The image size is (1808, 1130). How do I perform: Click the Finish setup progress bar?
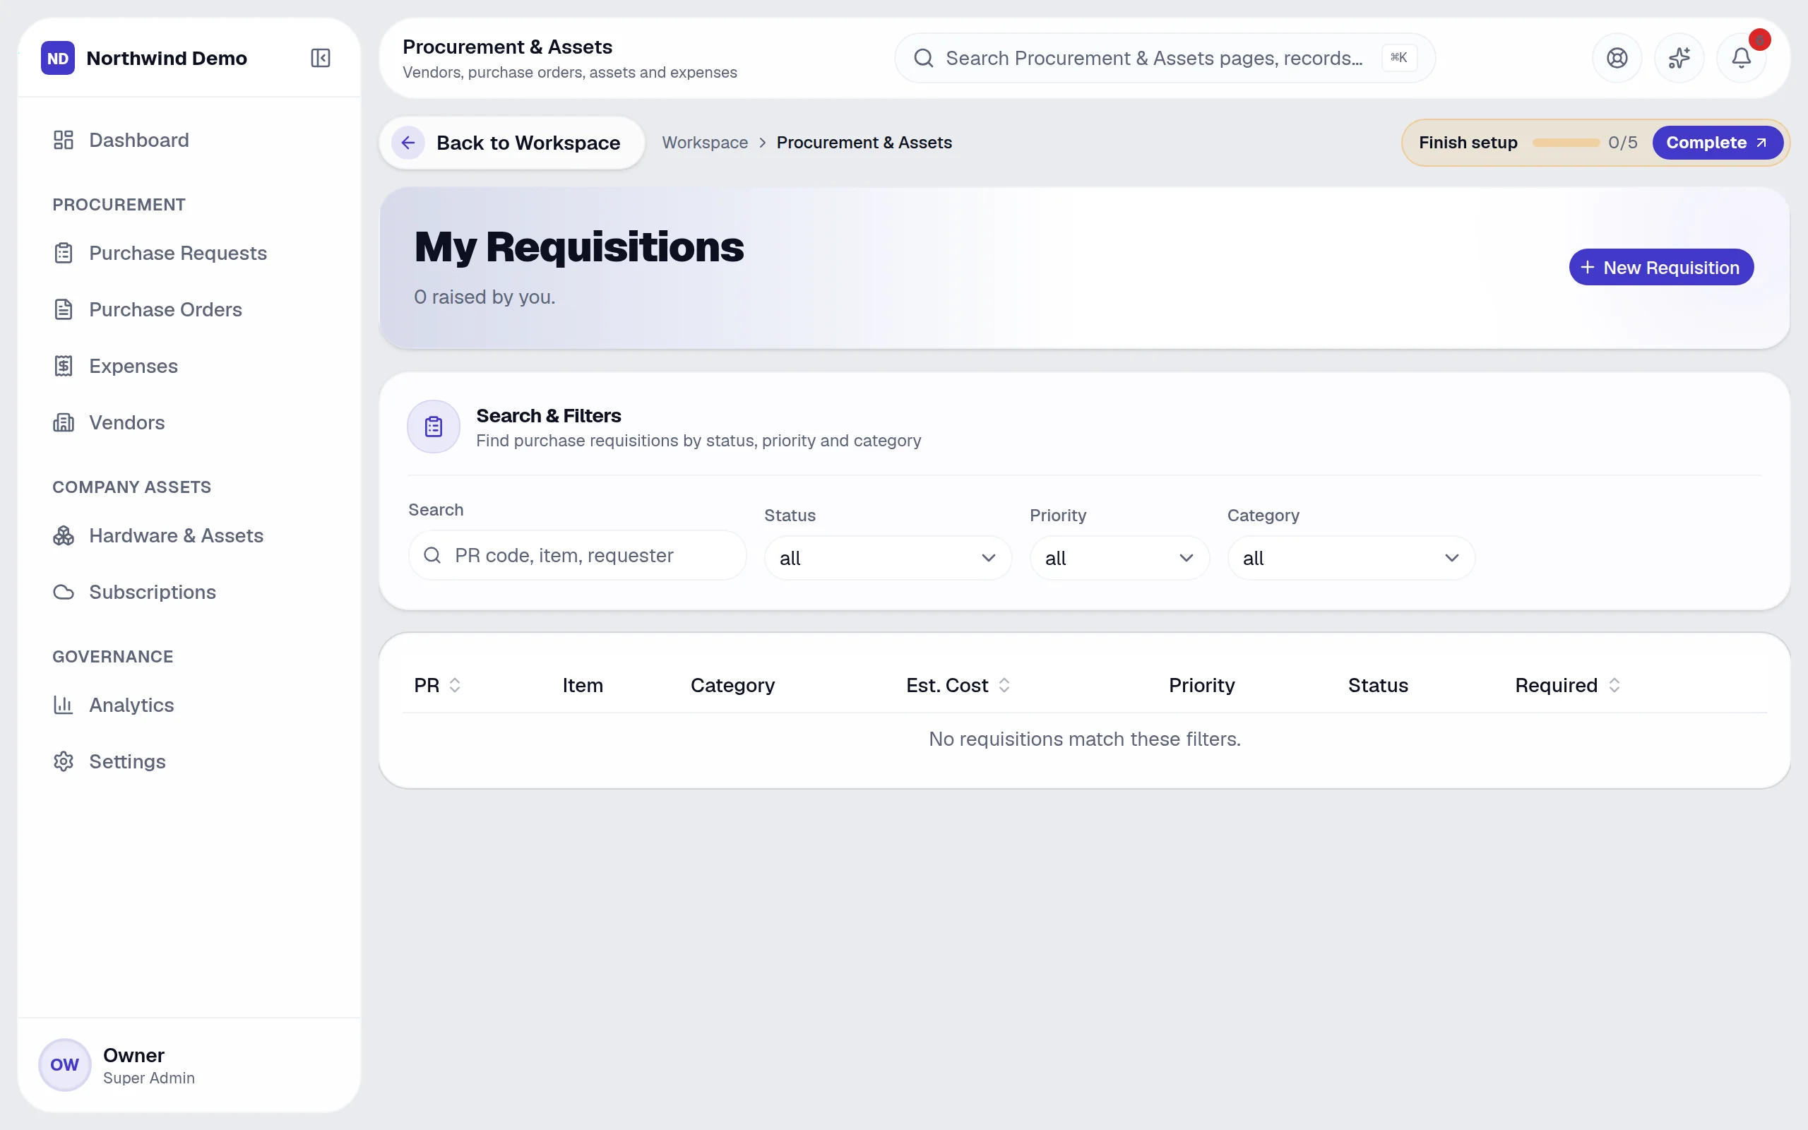[1565, 143]
